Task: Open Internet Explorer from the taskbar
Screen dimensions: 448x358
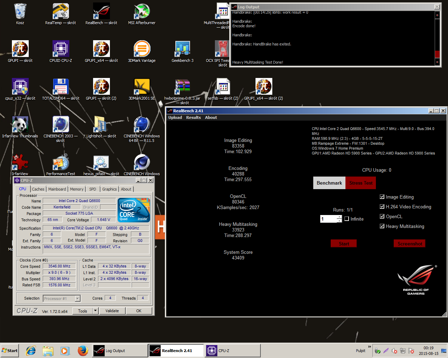Action: [31, 351]
